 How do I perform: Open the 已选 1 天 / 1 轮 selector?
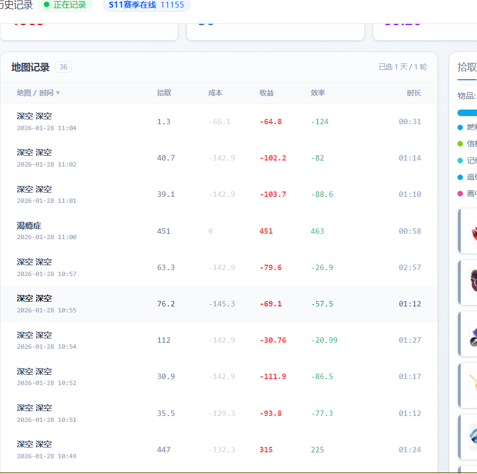402,67
